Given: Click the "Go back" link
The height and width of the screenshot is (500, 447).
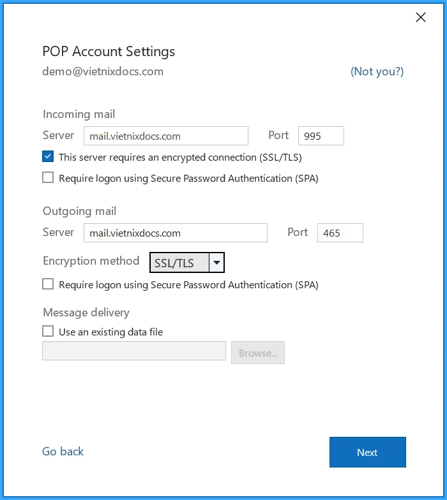Looking at the screenshot, I should pyautogui.click(x=63, y=452).
